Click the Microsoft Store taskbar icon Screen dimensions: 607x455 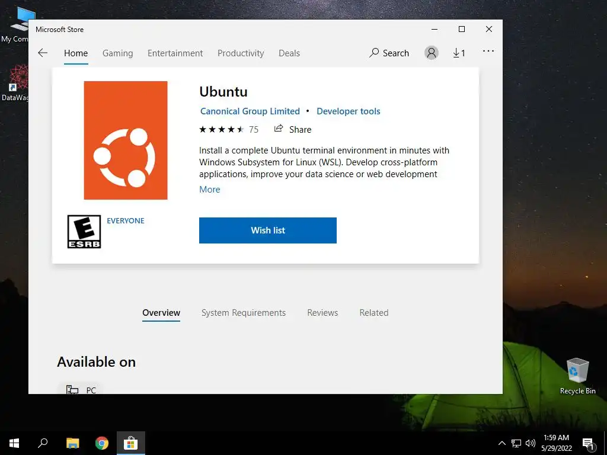click(131, 443)
